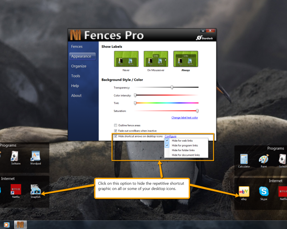Open Paint in the right Programs fence

click(264, 161)
